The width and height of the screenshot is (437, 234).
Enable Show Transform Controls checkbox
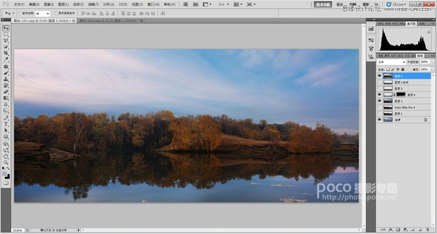click(56, 13)
